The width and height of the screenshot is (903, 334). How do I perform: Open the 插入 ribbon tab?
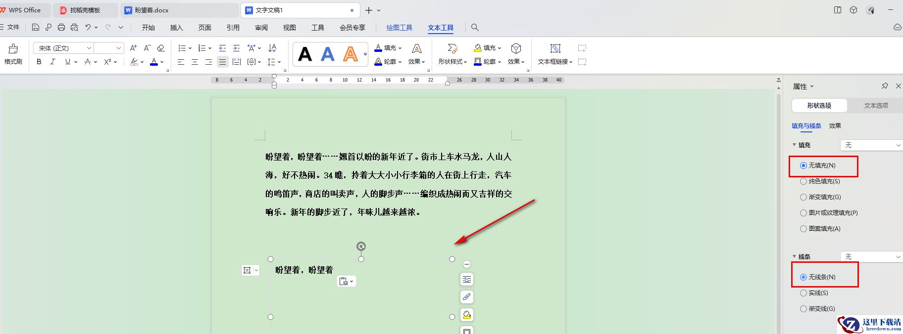[x=177, y=28]
